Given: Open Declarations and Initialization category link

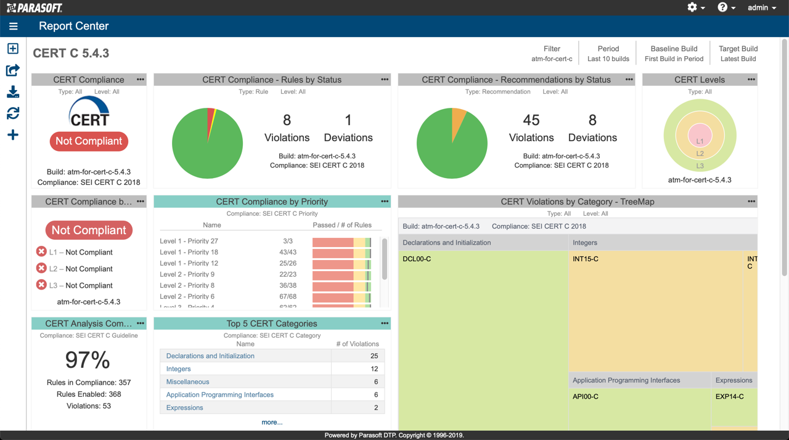Looking at the screenshot, I should (210, 356).
